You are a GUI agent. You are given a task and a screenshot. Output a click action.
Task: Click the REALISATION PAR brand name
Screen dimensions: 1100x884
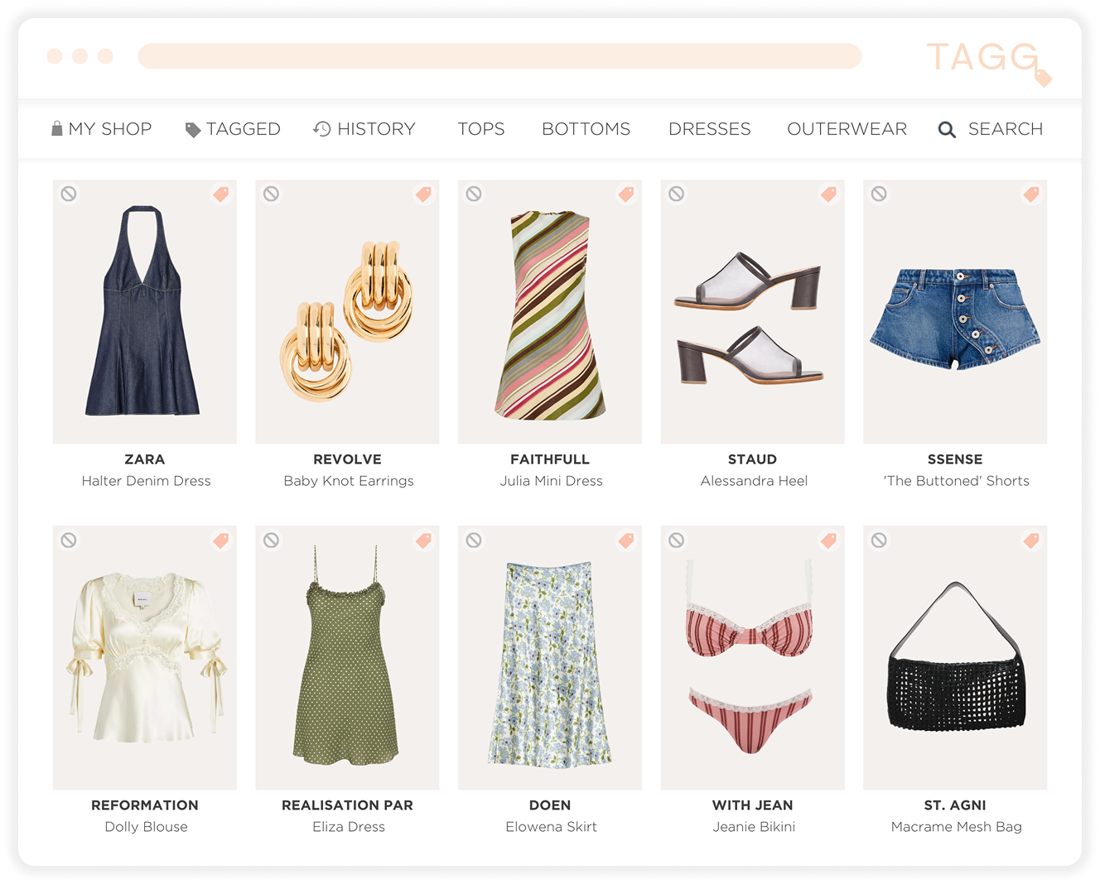point(347,805)
